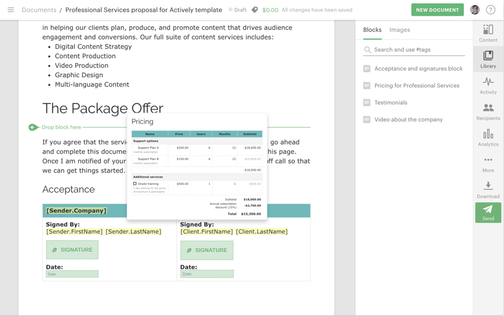Switch to the Blocks tab
The image size is (504, 316).
(372, 30)
